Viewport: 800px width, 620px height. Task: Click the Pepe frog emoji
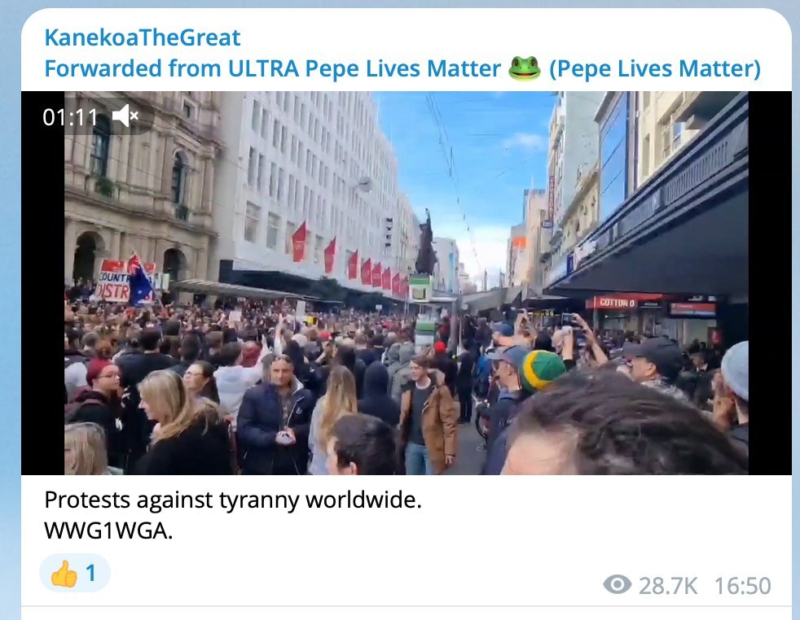point(525,68)
